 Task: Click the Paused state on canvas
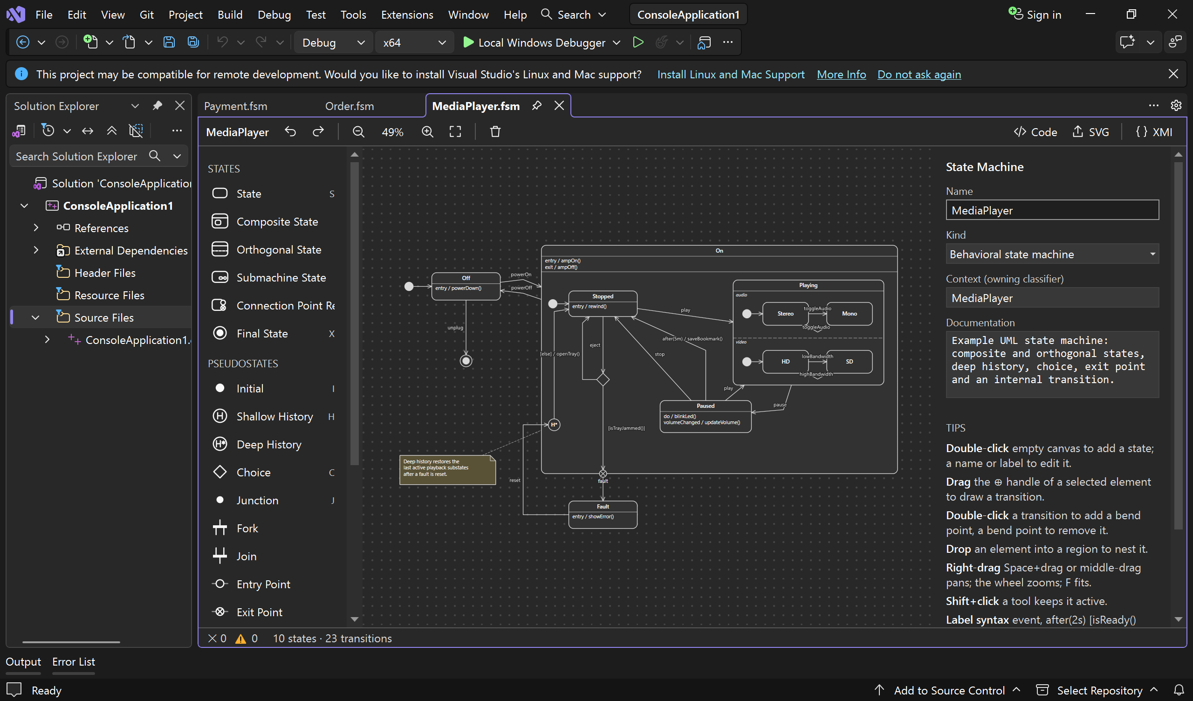coord(705,416)
